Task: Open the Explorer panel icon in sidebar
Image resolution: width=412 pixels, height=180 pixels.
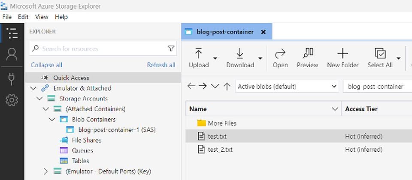Action: point(12,33)
